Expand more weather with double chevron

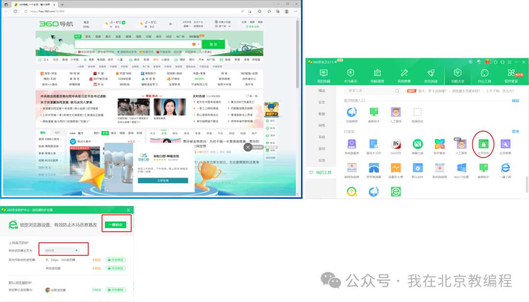pyautogui.click(x=170, y=24)
